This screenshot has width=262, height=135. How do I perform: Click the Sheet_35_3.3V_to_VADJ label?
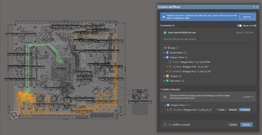(110, 79)
